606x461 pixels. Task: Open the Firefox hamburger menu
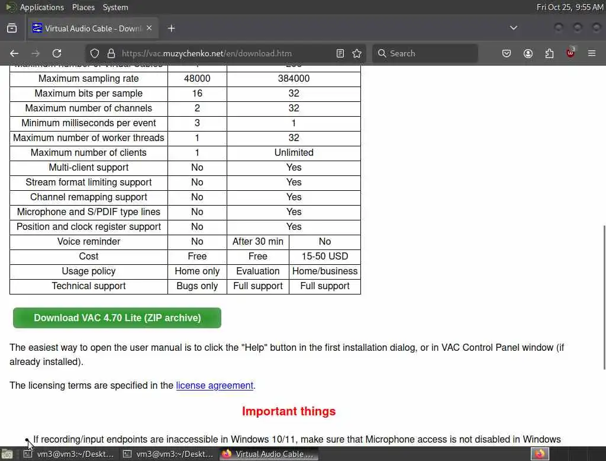tap(592, 53)
